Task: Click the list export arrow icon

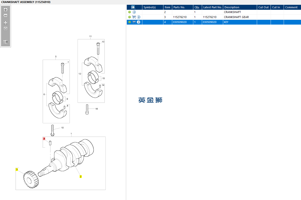Action: coord(6,42)
